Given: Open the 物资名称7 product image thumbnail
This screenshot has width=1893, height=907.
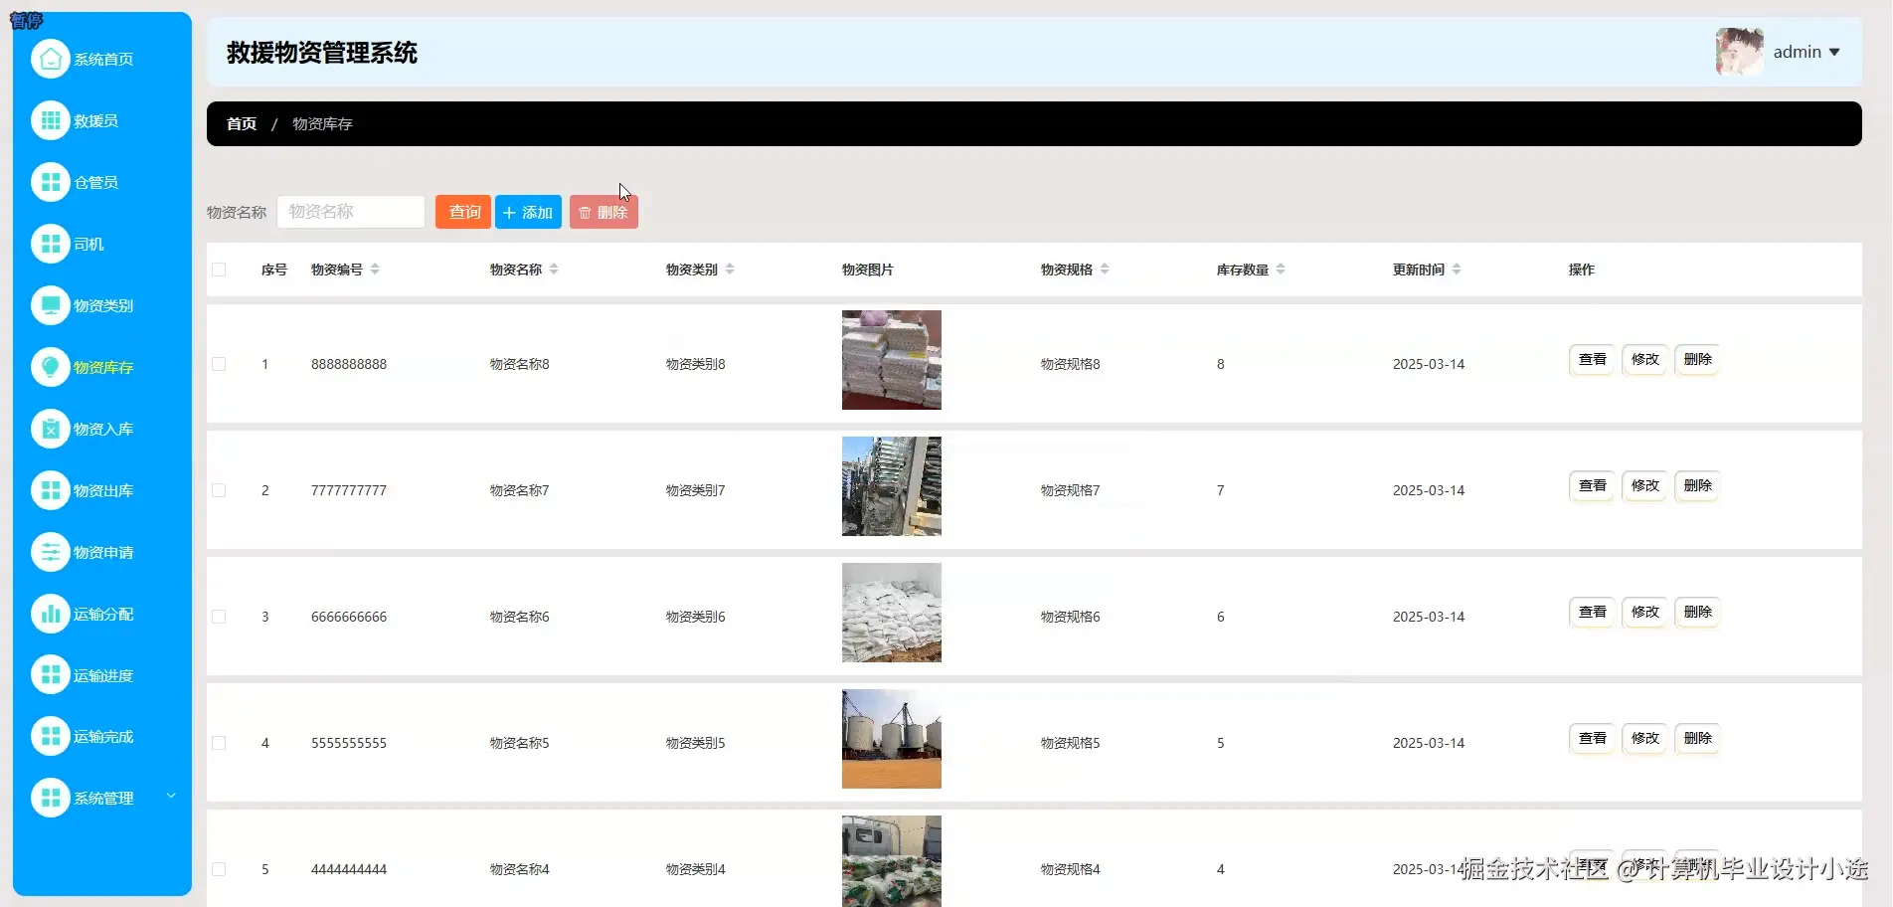Looking at the screenshot, I should [892, 486].
